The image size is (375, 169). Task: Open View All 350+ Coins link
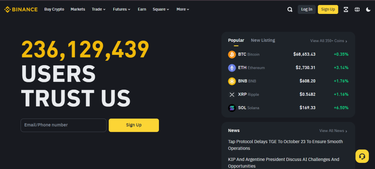[328, 41]
